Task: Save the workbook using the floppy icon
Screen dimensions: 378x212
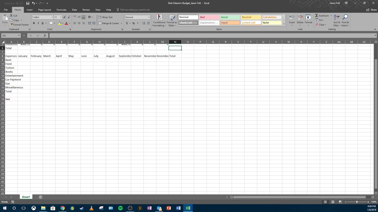Action: pyautogui.click(x=28, y=3)
